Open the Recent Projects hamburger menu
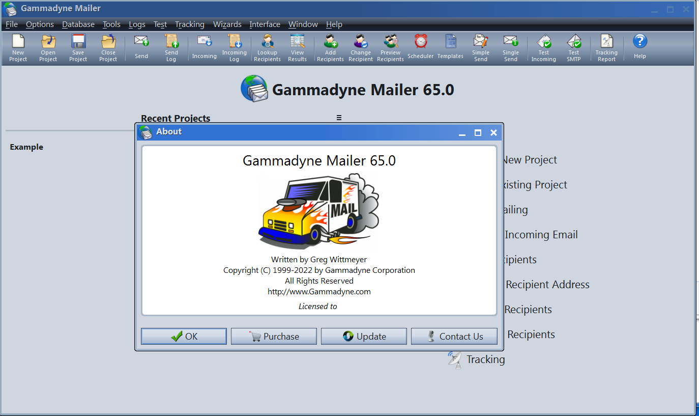The image size is (699, 416). 339,118
